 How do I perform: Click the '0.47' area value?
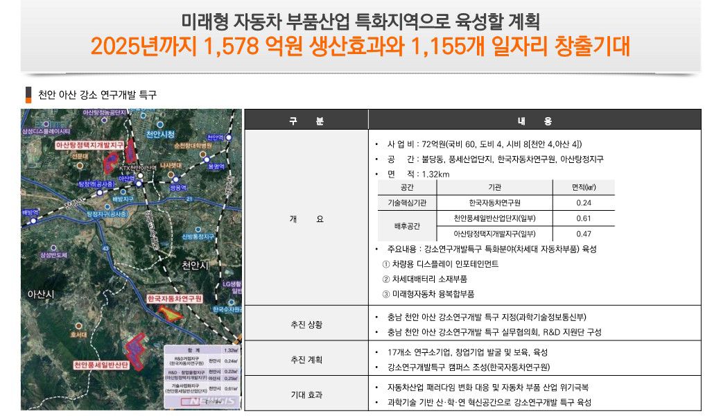[x=584, y=234]
